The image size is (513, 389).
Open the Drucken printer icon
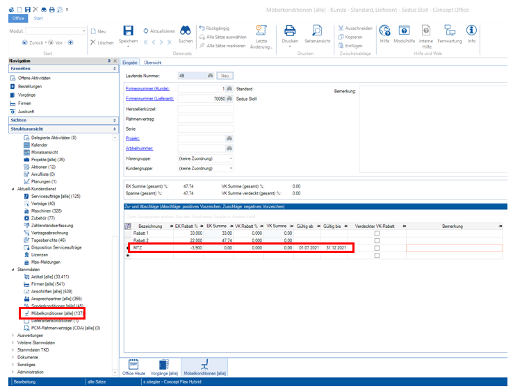point(290,31)
